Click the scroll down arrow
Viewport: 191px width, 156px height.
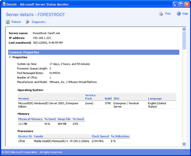[x=184, y=144]
